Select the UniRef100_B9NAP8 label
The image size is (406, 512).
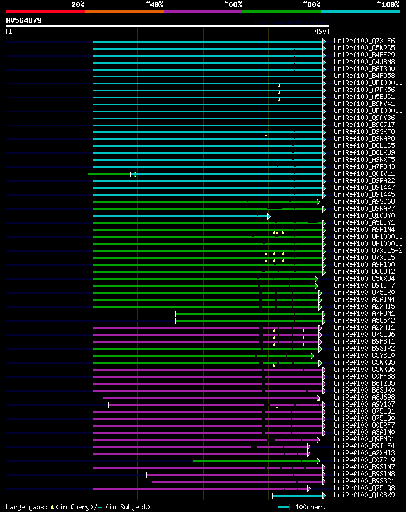(x=364, y=138)
